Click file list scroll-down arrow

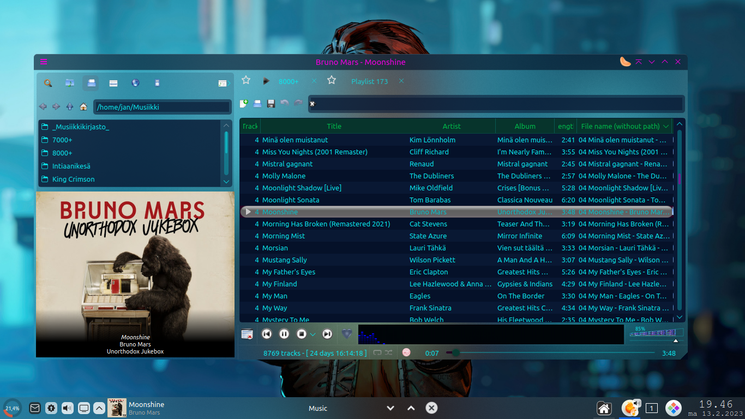tap(227, 181)
